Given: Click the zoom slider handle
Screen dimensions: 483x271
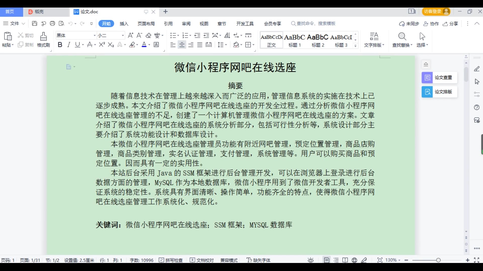Looking at the screenshot, I should 438,260.
